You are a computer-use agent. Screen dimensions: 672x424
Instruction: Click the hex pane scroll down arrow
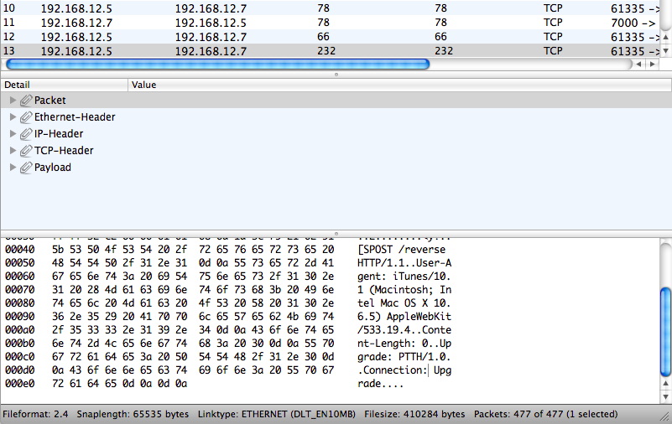tap(665, 397)
